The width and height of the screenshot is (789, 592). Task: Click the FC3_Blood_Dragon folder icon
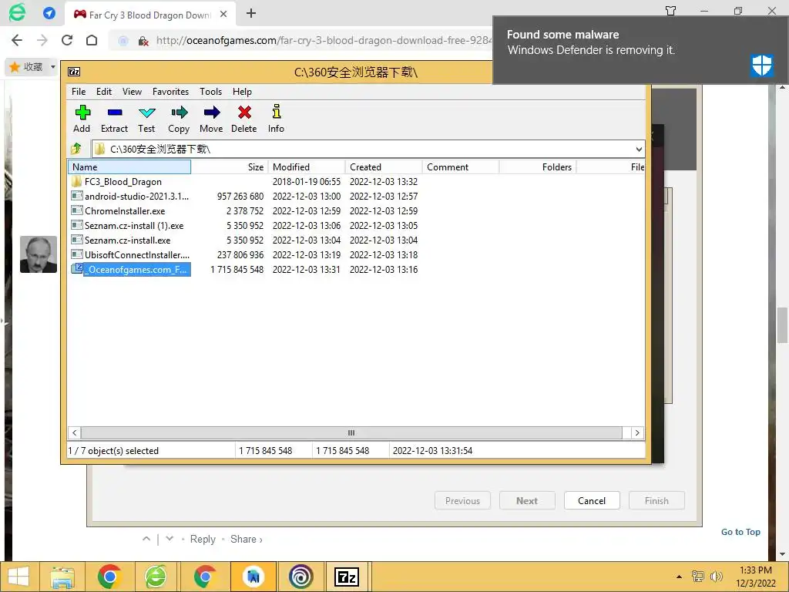point(76,181)
